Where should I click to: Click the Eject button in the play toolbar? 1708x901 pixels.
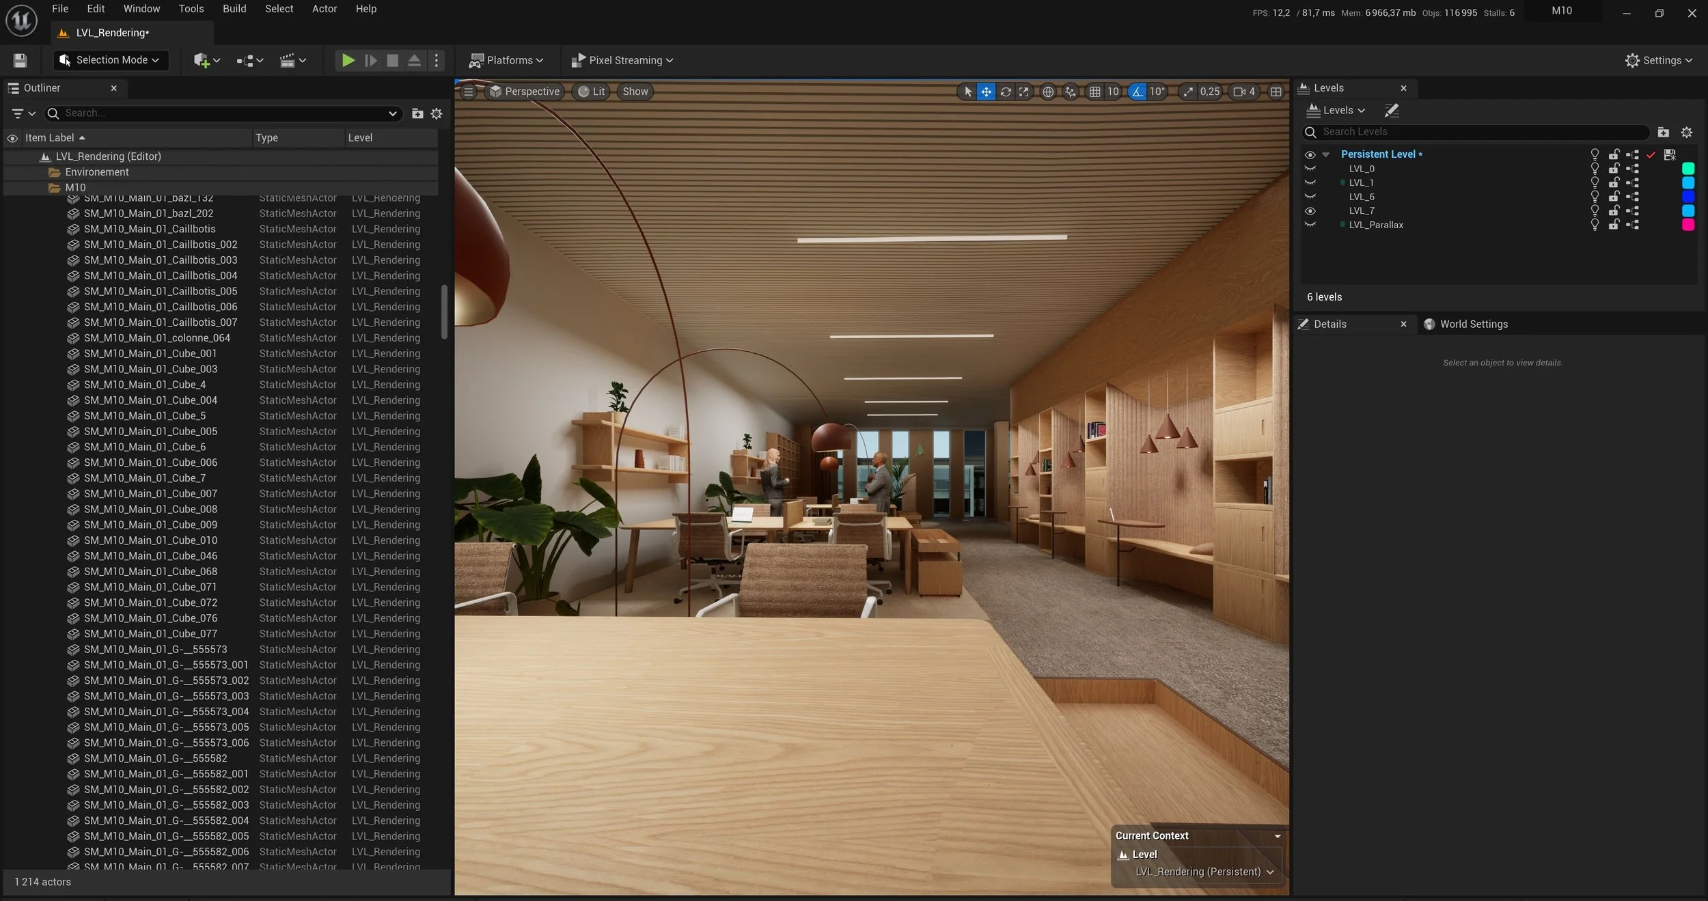pyautogui.click(x=414, y=60)
